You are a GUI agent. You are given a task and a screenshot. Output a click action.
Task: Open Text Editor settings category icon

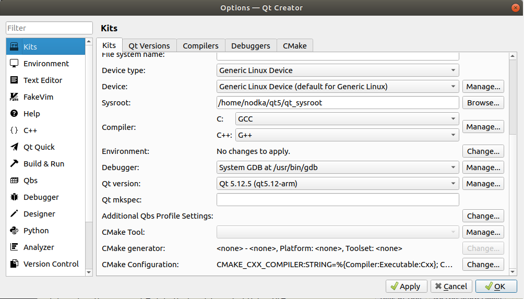pyautogui.click(x=14, y=80)
